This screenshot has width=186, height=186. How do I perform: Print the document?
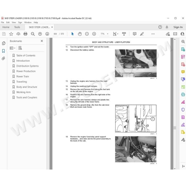click(x=26, y=34)
